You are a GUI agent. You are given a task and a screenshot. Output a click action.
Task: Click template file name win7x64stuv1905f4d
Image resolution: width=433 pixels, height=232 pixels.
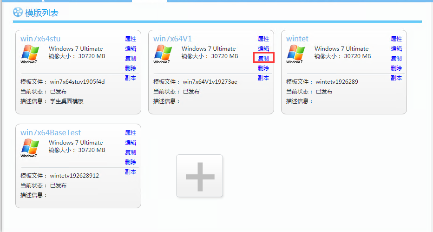(77, 82)
